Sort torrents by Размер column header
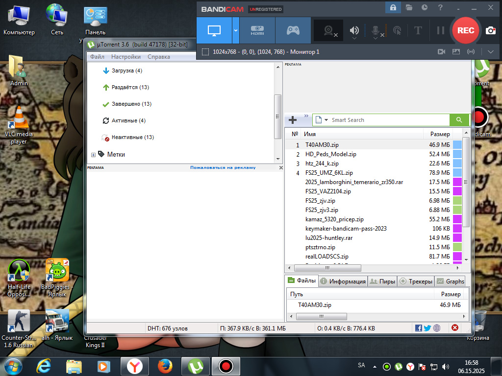502x376 pixels. tap(440, 134)
